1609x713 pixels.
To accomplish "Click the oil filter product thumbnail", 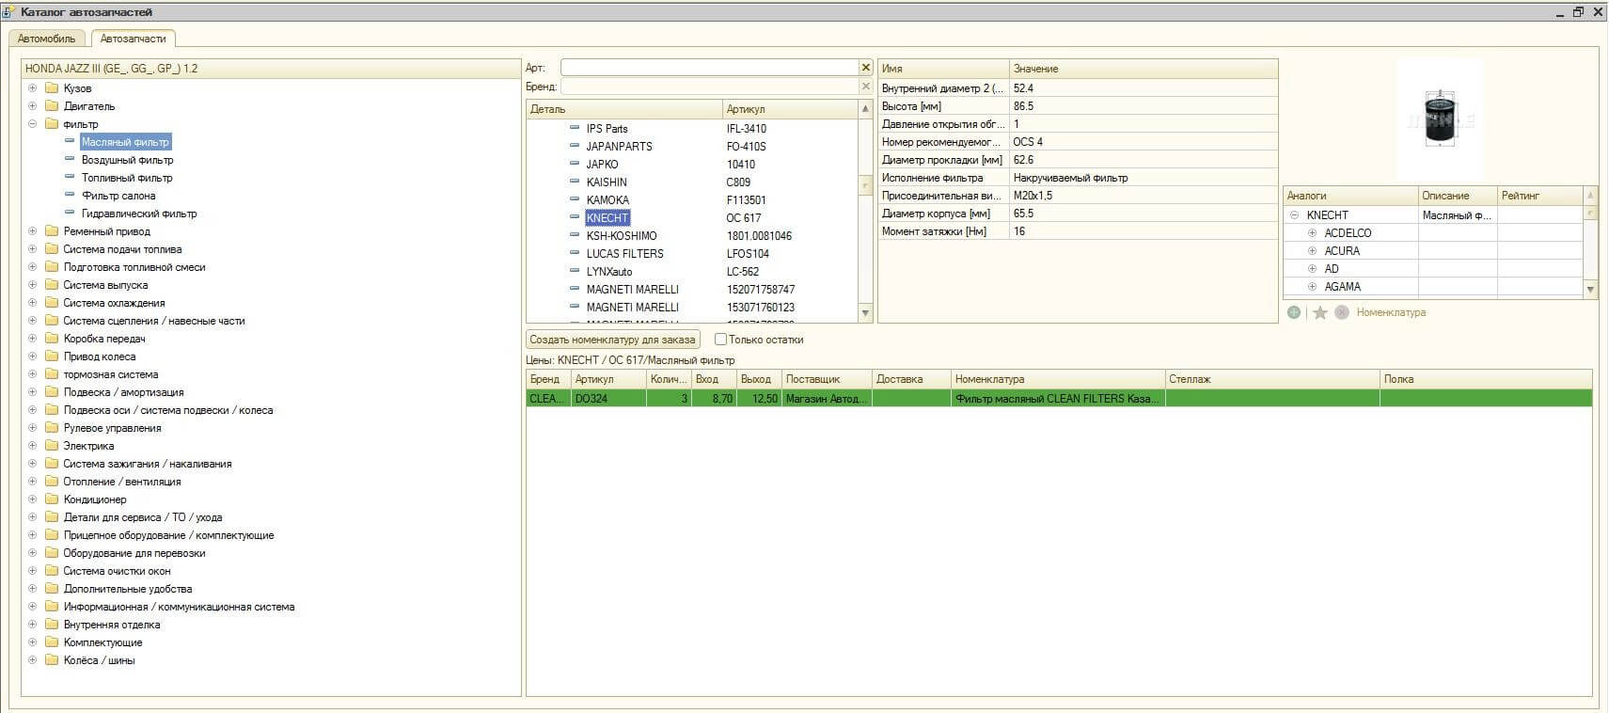I will (1440, 118).
